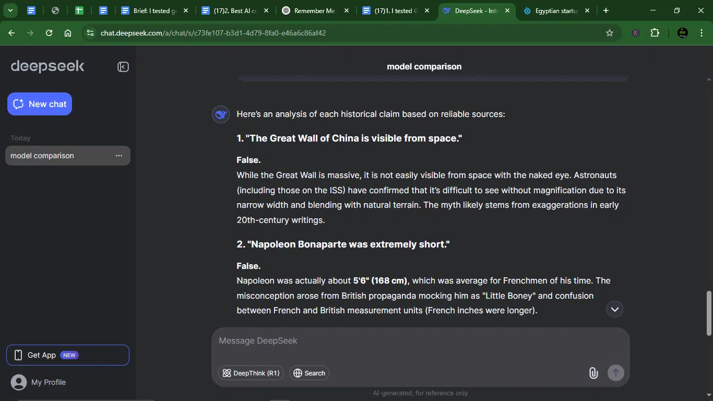Click the Get App button

pos(68,355)
